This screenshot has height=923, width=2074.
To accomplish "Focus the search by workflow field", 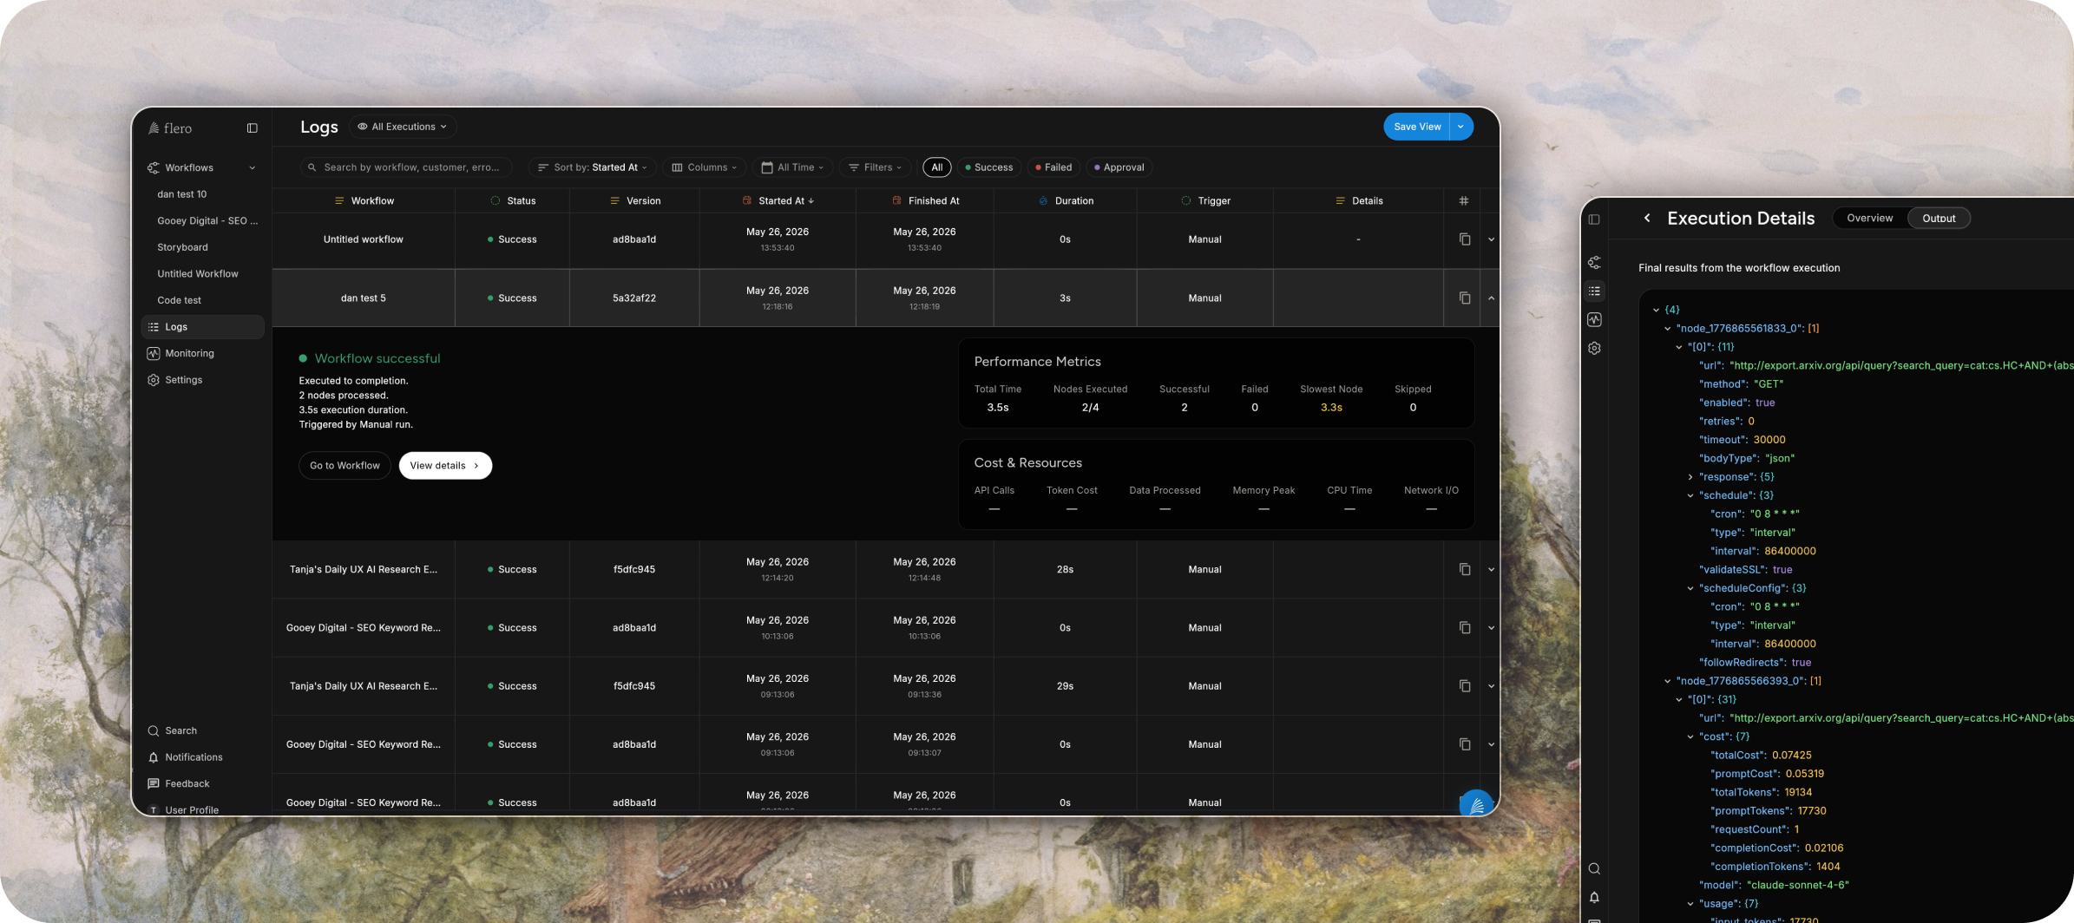I will click(406, 167).
